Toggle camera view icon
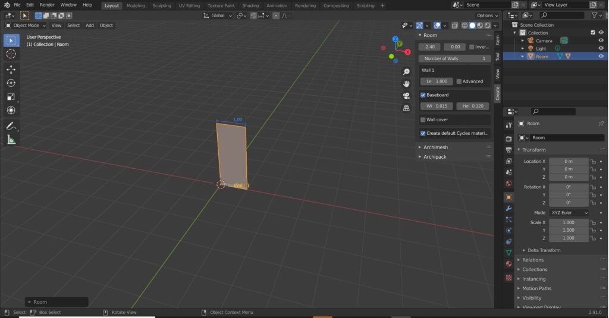The image size is (609, 318). [x=406, y=96]
